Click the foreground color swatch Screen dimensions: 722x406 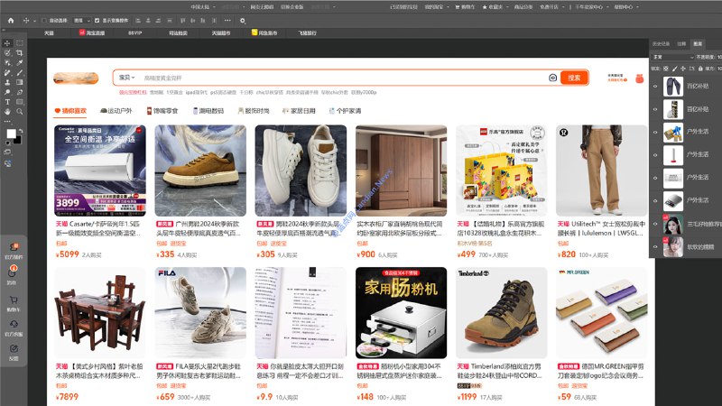pos(11,134)
